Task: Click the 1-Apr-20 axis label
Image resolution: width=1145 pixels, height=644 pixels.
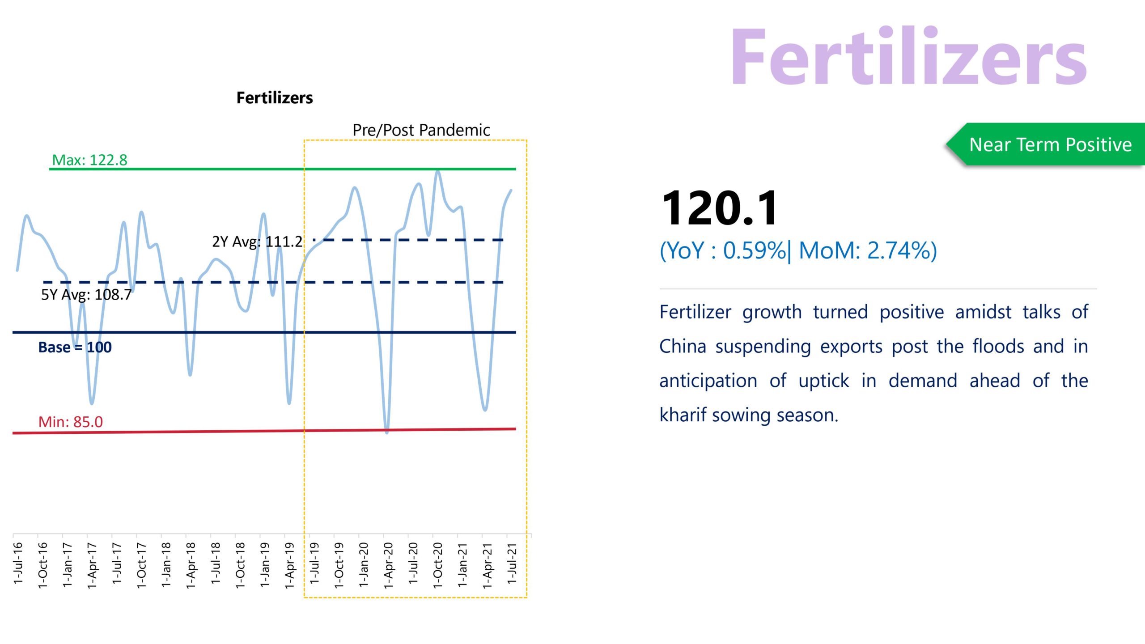Action: [388, 565]
